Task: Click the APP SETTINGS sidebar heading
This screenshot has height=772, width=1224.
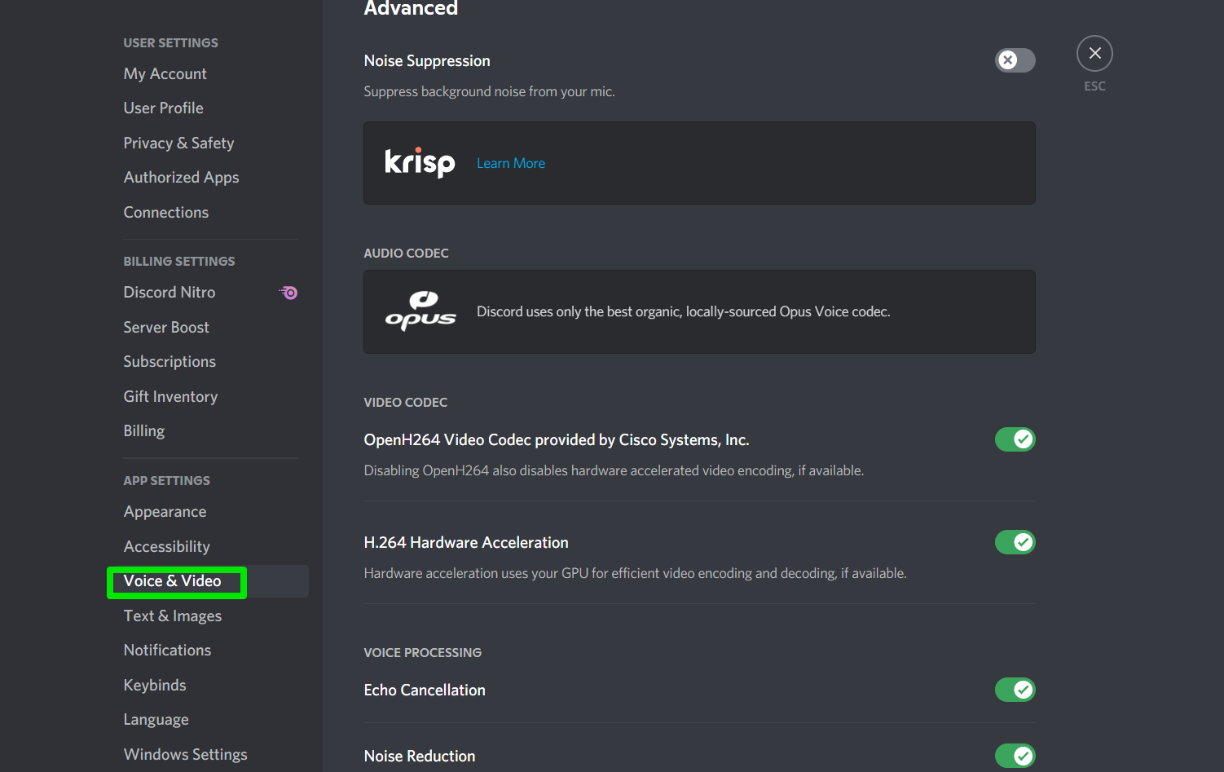Action: tap(166, 481)
